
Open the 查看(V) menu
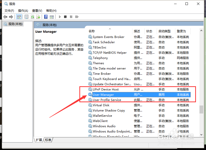click(37, 10)
